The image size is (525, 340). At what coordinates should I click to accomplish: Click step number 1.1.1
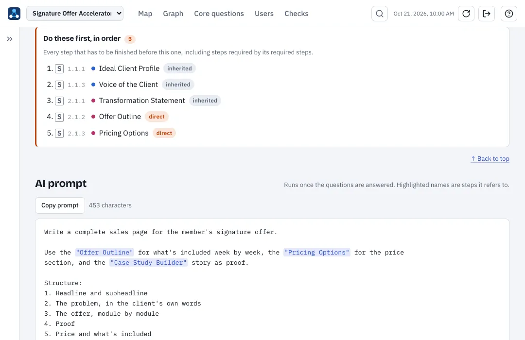tap(76, 69)
